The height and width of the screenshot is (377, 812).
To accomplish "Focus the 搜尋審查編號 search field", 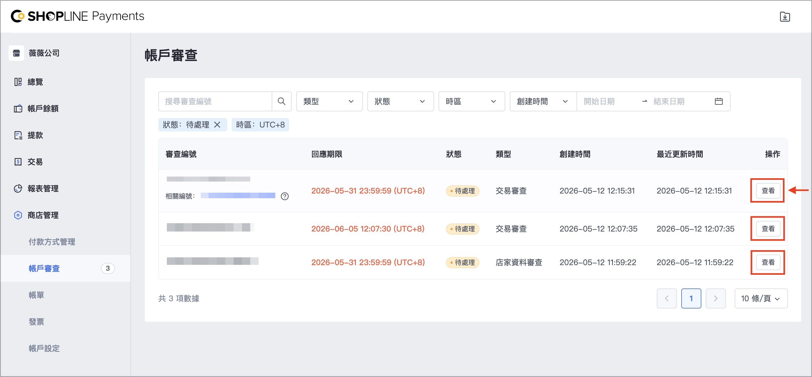I will (x=215, y=101).
